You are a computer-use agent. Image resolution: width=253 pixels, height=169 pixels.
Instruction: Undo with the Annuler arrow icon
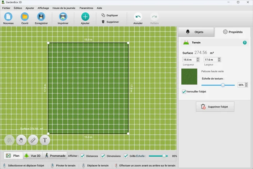click(x=138, y=17)
